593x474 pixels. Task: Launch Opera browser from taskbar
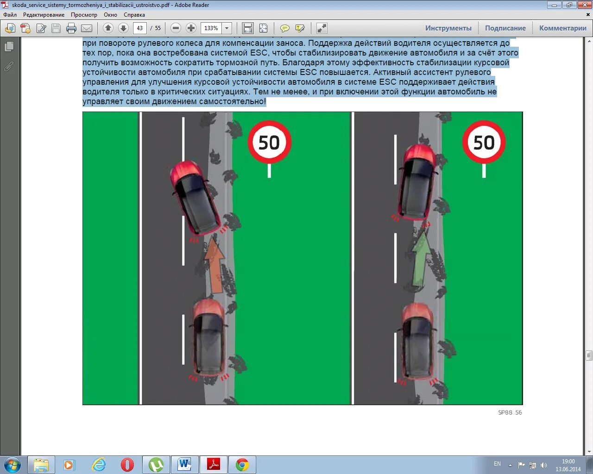[127, 464]
